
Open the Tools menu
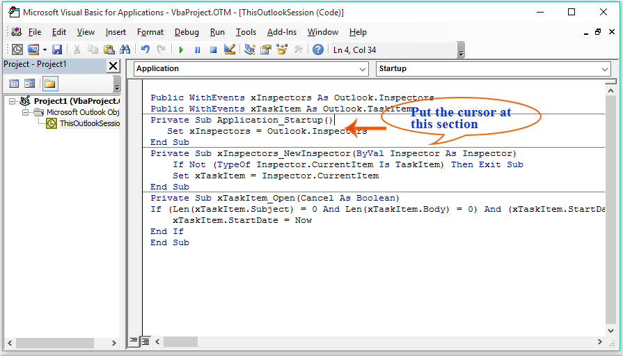(x=246, y=32)
